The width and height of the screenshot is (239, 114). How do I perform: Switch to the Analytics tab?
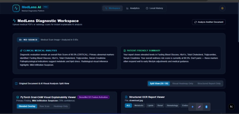click(133, 8)
